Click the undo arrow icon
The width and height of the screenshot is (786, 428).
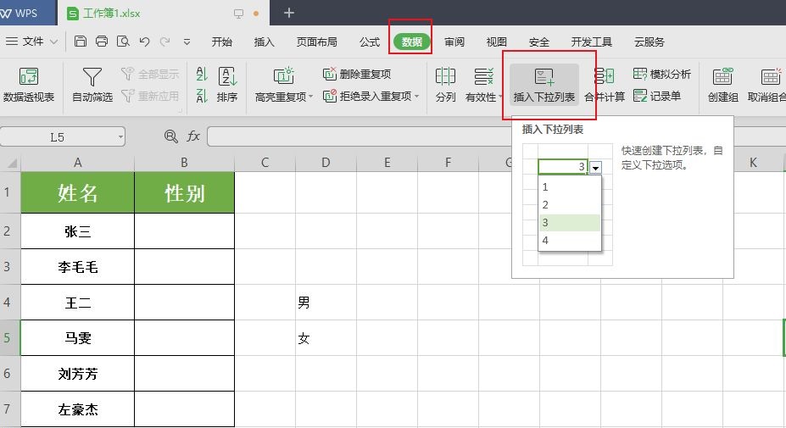coord(144,42)
